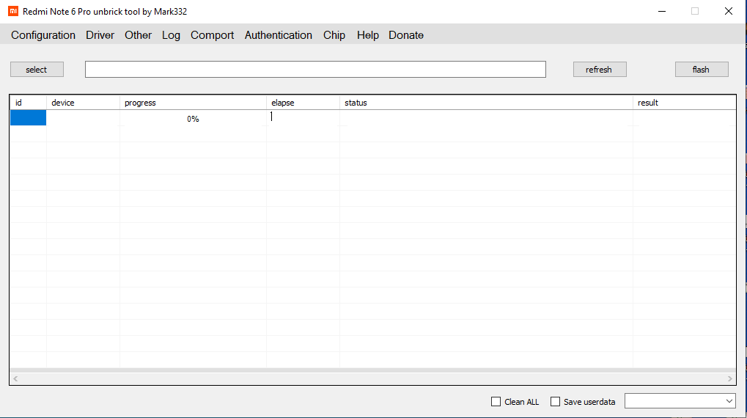
Task: Select the highlighted id cell in first row
Action: coord(28,118)
